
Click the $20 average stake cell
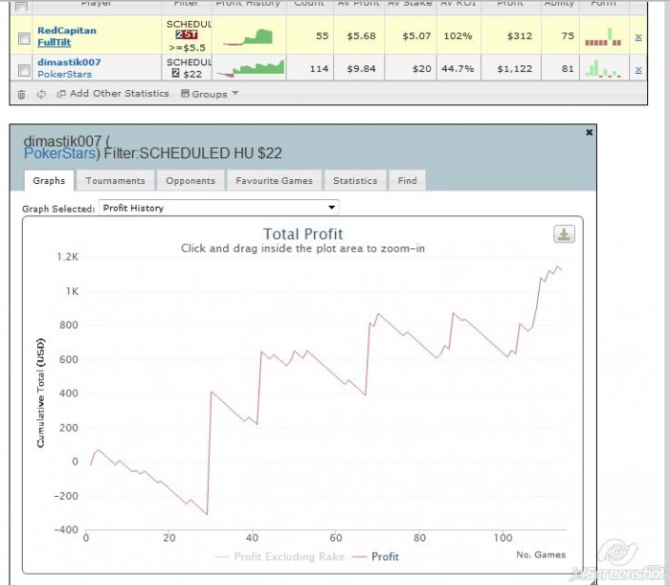coord(421,68)
